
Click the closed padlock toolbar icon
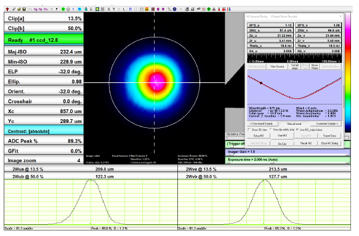pyautogui.click(x=86, y=9)
